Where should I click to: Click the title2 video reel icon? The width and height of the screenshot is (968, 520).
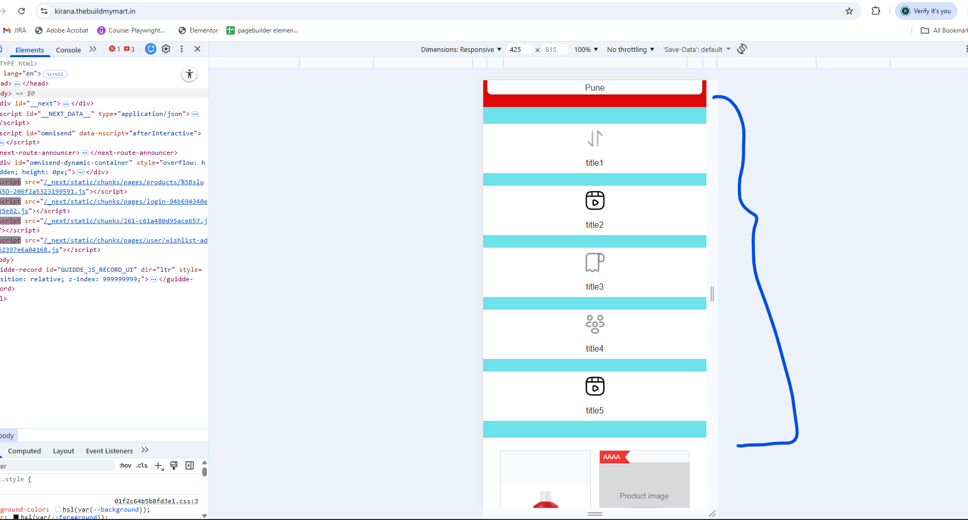pyautogui.click(x=595, y=200)
